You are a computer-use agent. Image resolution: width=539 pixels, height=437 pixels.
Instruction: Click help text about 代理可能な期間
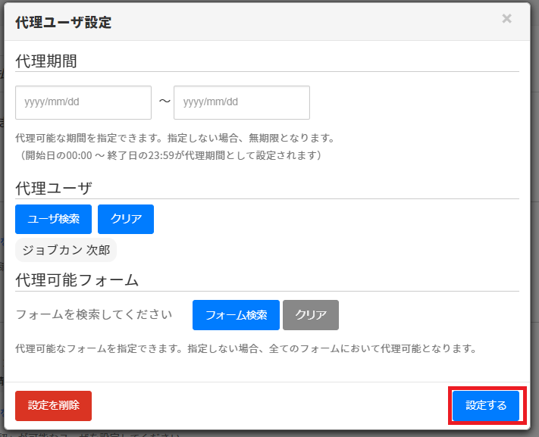[174, 139]
